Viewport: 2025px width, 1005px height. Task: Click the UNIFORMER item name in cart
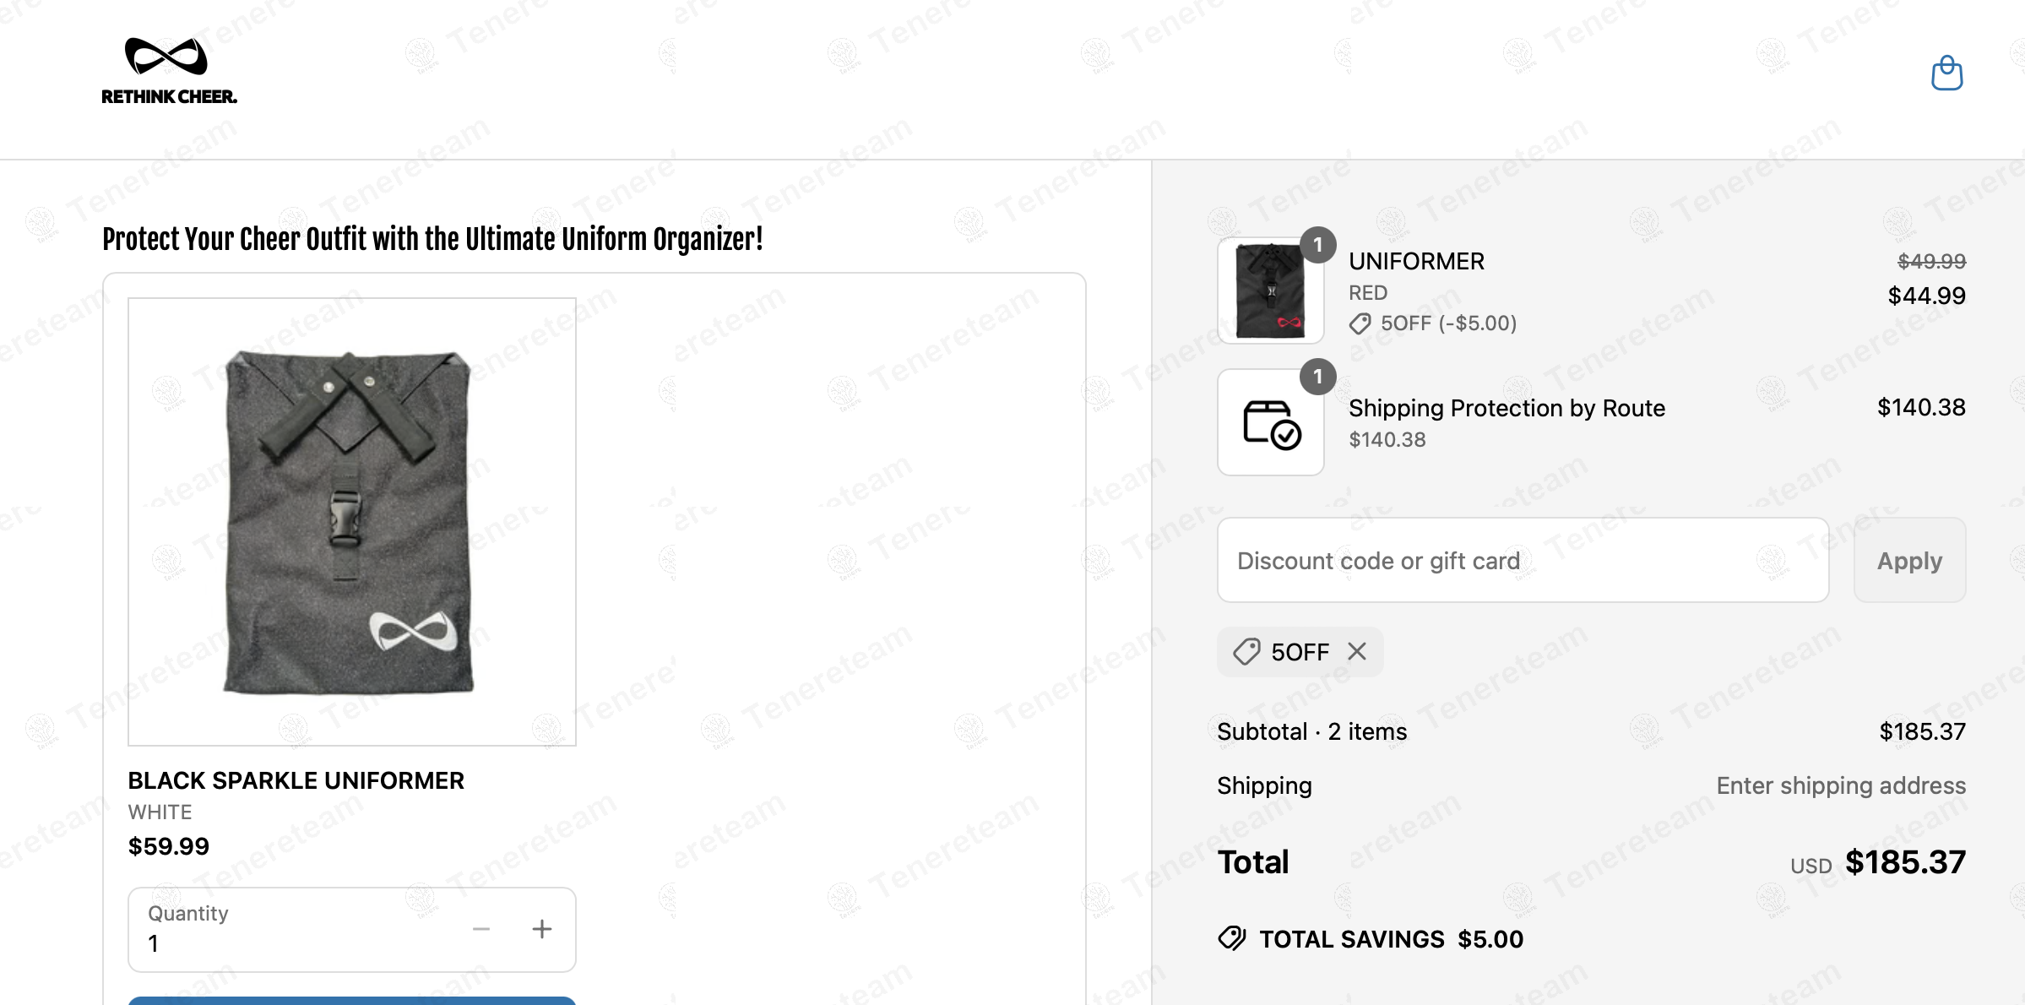click(x=1416, y=261)
